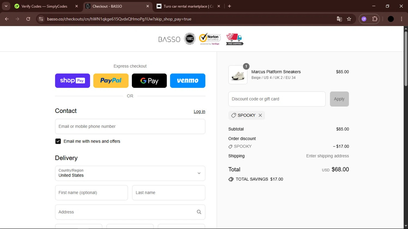Bookmark this page with the star
Viewport: 408px width, 229px height.
[349, 19]
